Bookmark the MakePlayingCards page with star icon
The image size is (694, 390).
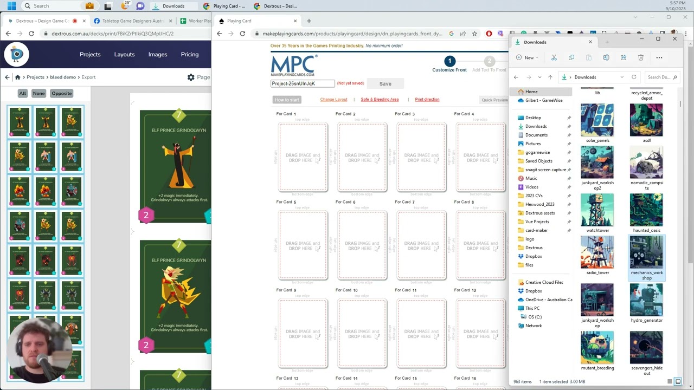(474, 34)
